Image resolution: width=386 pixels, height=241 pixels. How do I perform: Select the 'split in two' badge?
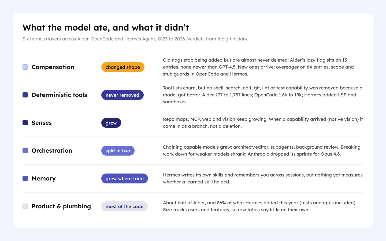pyautogui.click(x=118, y=151)
